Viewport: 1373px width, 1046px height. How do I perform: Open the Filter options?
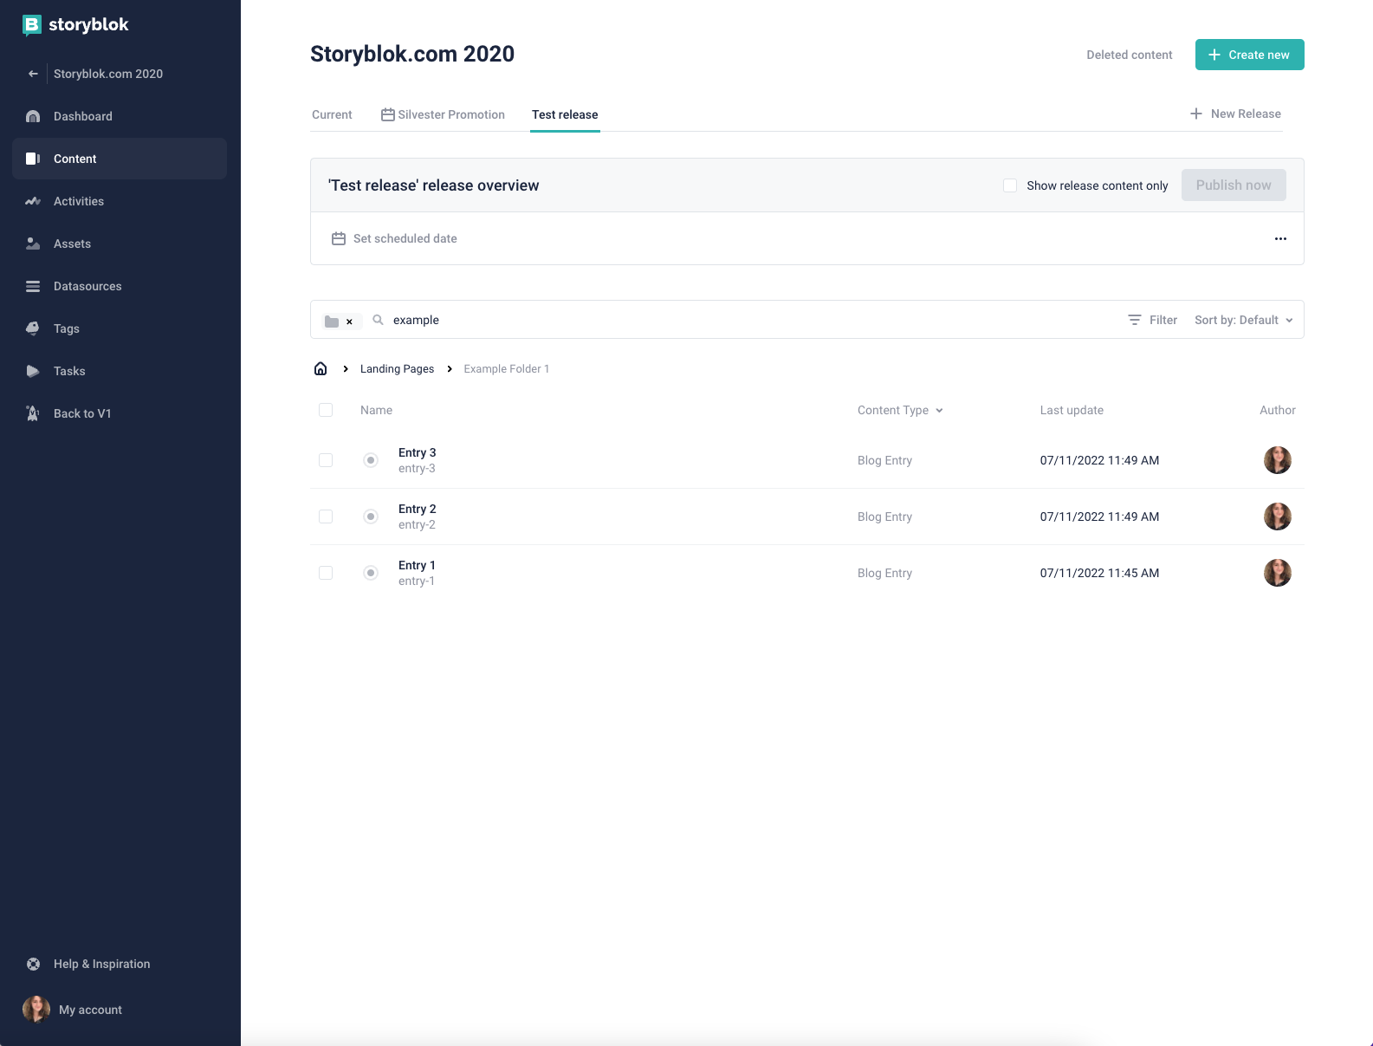[1152, 320]
